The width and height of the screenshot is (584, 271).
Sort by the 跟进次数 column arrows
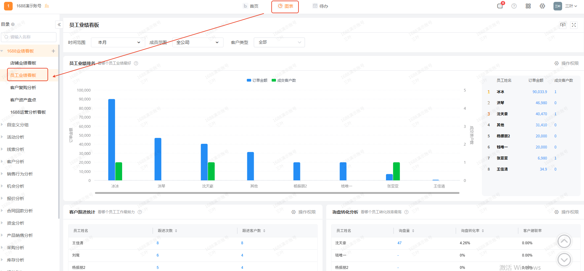[x=176, y=231]
